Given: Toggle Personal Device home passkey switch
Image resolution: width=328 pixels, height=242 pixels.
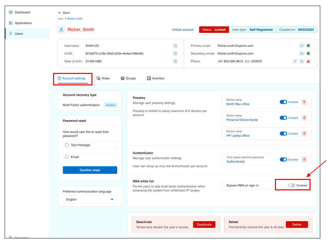Looking at the screenshot, I should 283,118.
